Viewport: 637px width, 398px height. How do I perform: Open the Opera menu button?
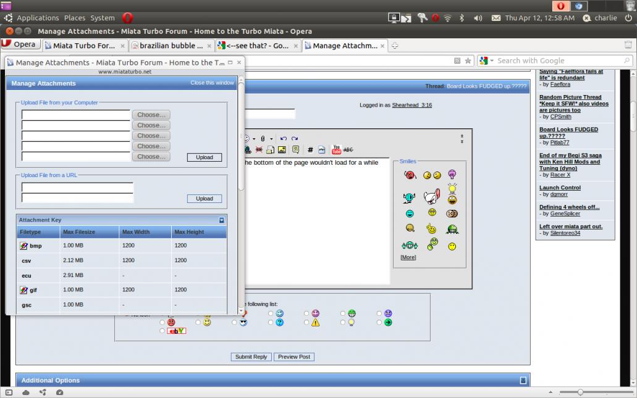pyautogui.click(x=21, y=44)
